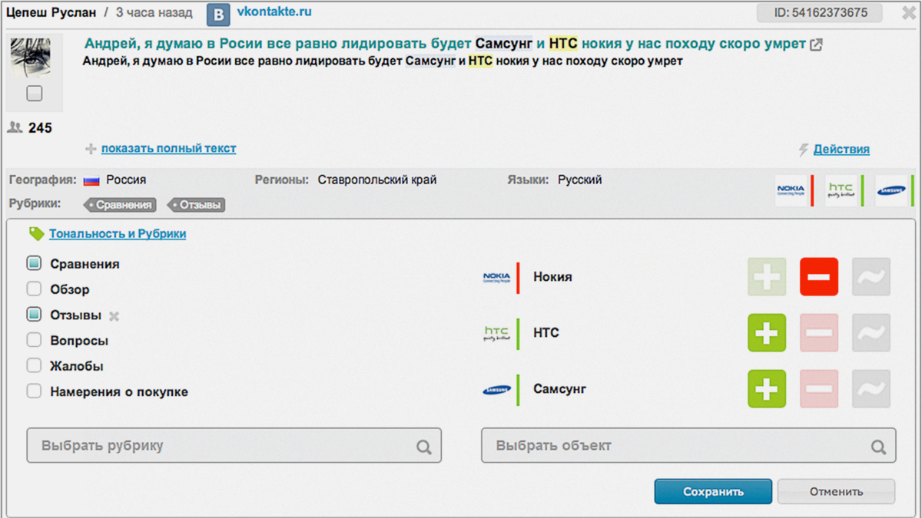
Task: Toggle the Сравнения checkbox
Action: click(x=34, y=263)
